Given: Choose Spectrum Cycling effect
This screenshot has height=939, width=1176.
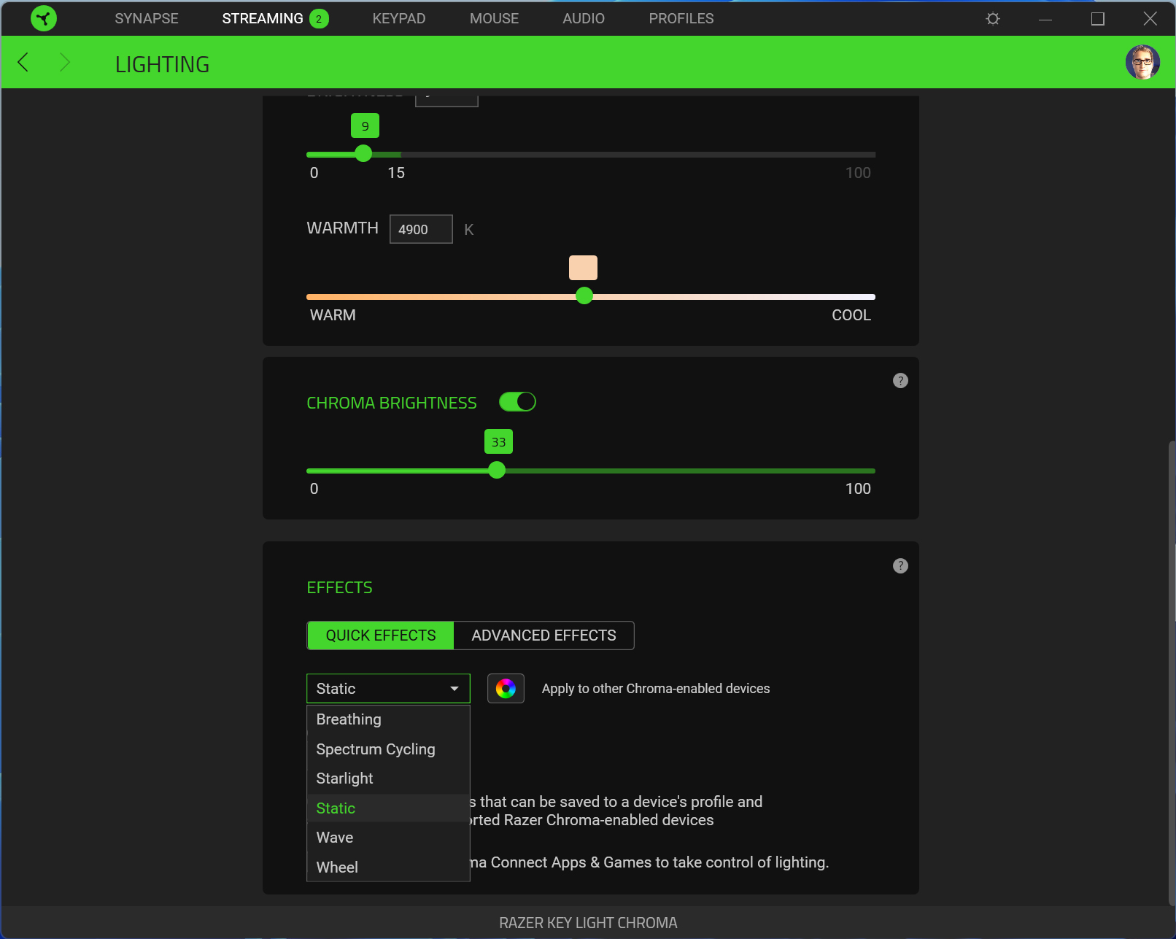Looking at the screenshot, I should 388,749.
